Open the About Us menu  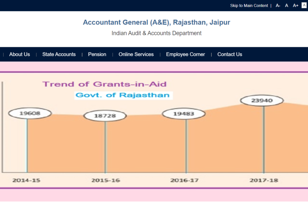pos(19,54)
